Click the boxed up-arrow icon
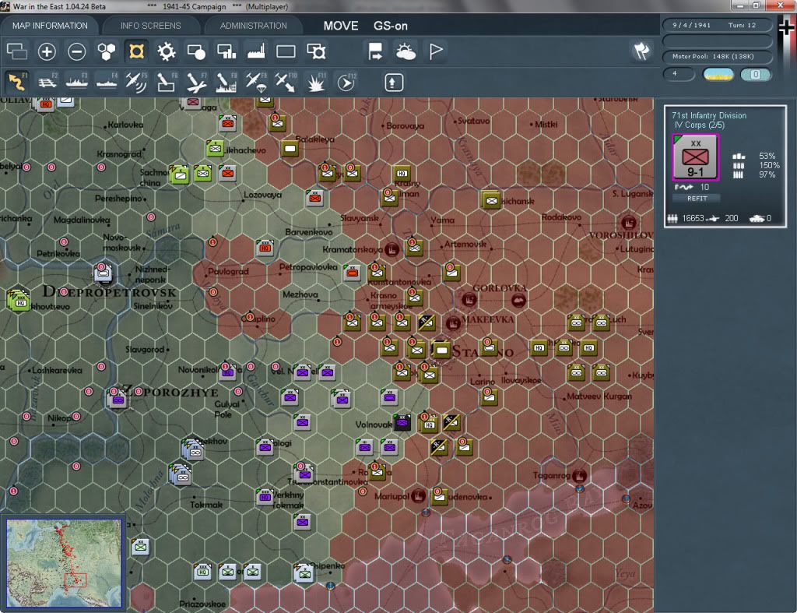The image size is (797, 613). (393, 83)
